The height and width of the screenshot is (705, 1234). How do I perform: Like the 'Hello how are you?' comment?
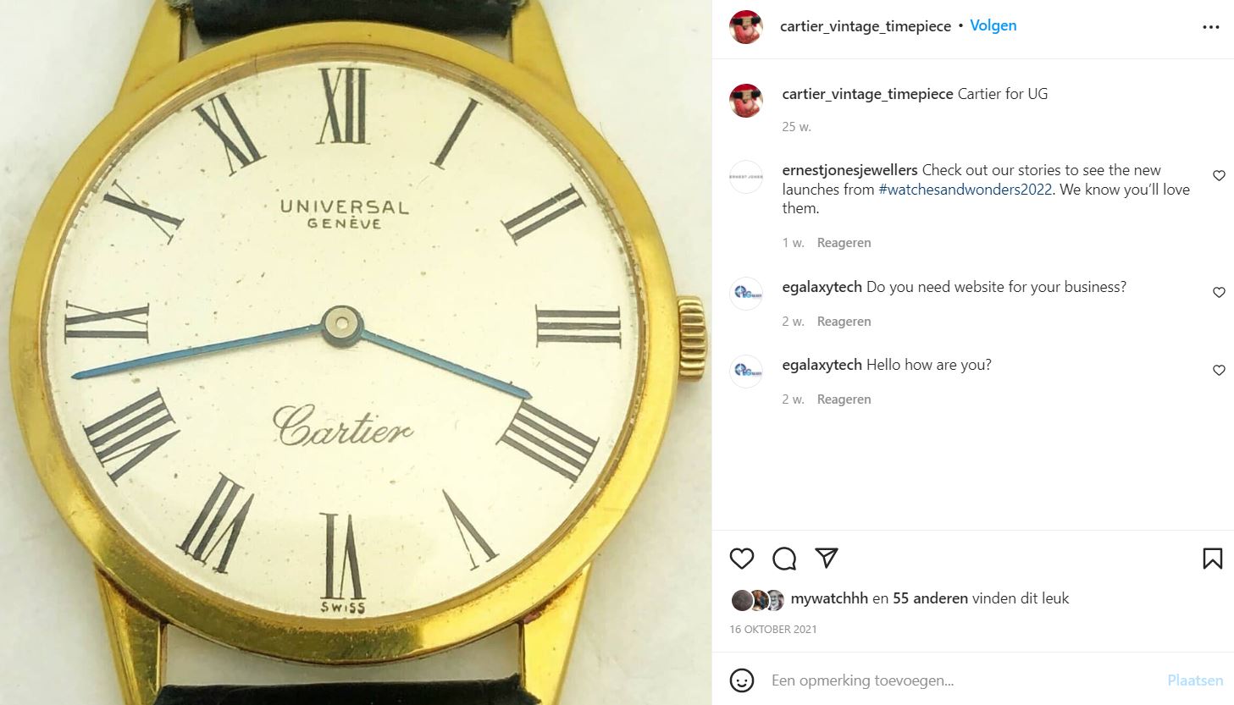pyautogui.click(x=1219, y=371)
